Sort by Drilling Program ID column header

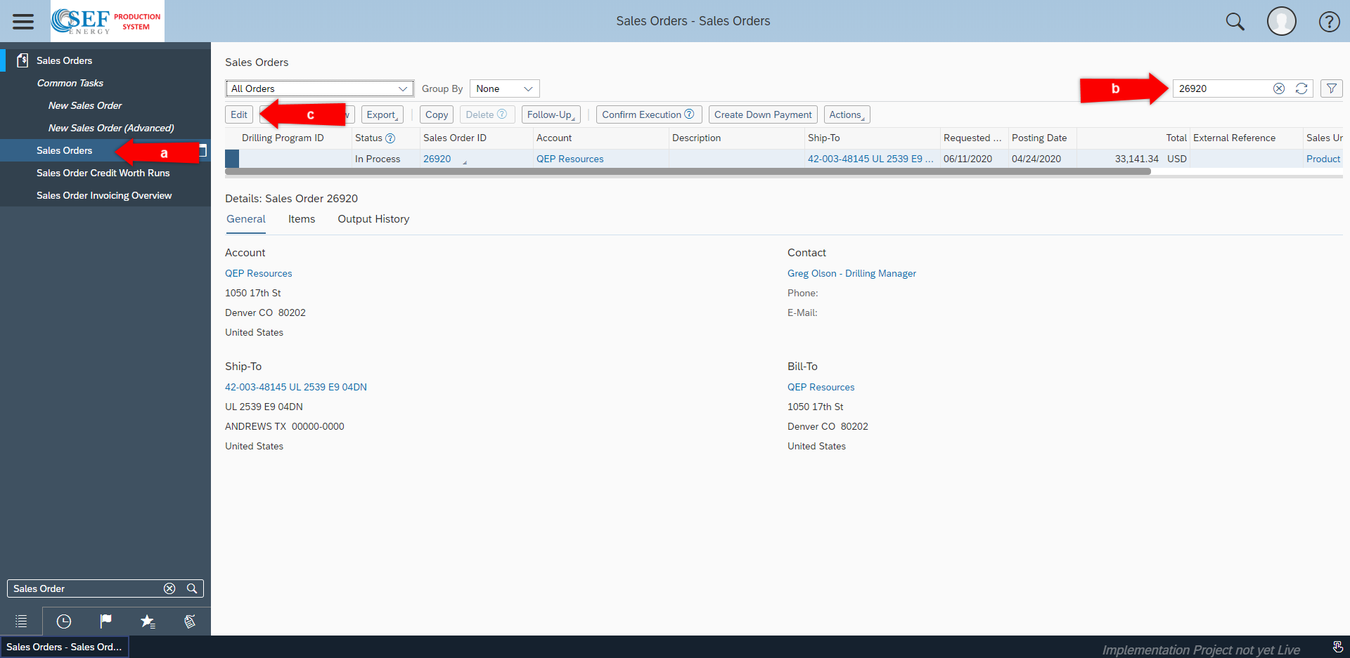tap(283, 138)
